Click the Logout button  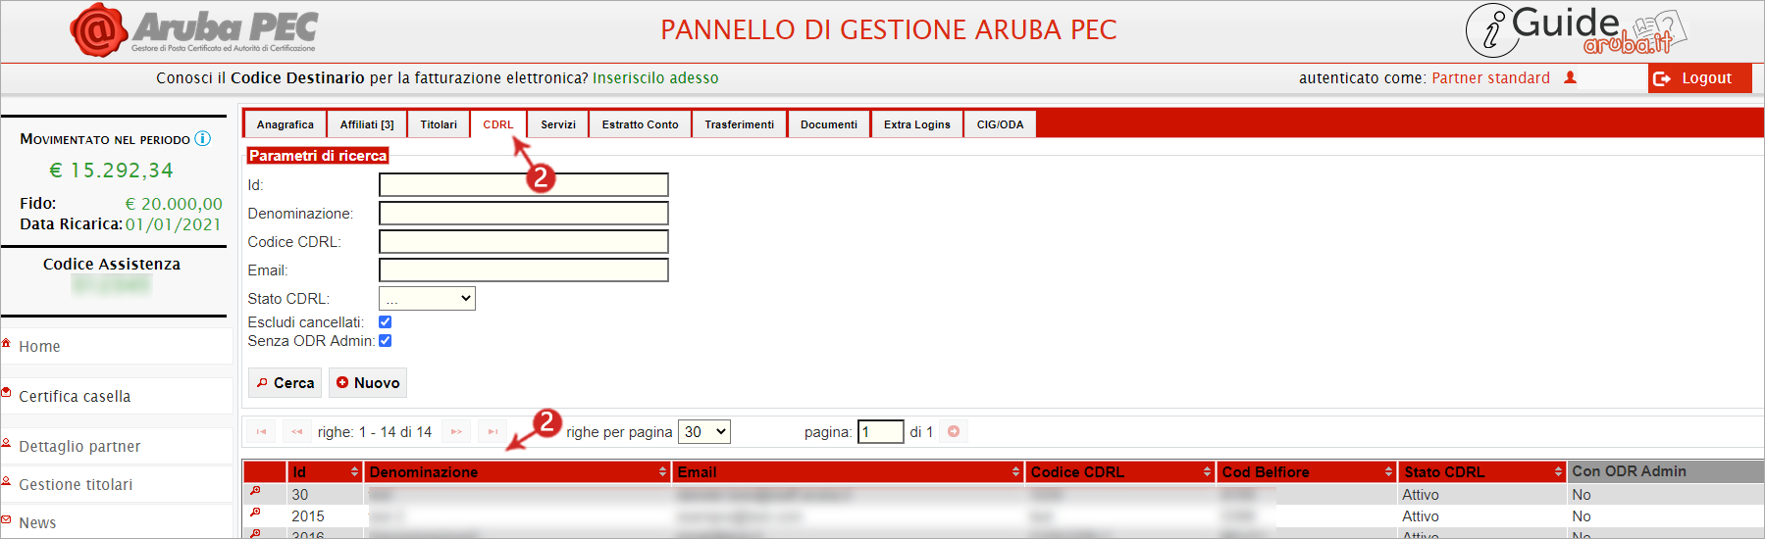(1699, 78)
